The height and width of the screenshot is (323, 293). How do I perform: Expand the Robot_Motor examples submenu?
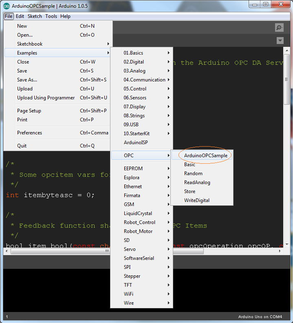(141, 231)
